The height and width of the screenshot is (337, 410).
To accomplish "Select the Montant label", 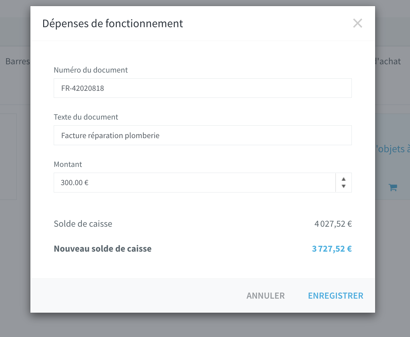I will pyautogui.click(x=68, y=164).
